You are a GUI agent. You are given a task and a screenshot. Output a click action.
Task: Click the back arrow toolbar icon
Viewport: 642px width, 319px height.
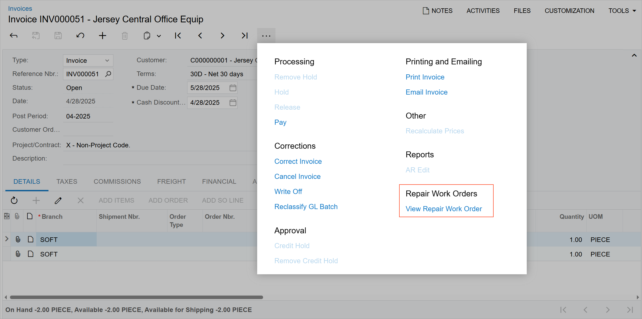pos(14,36)
